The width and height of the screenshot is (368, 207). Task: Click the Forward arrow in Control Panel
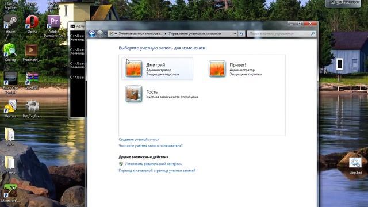[x=99, y=34]
